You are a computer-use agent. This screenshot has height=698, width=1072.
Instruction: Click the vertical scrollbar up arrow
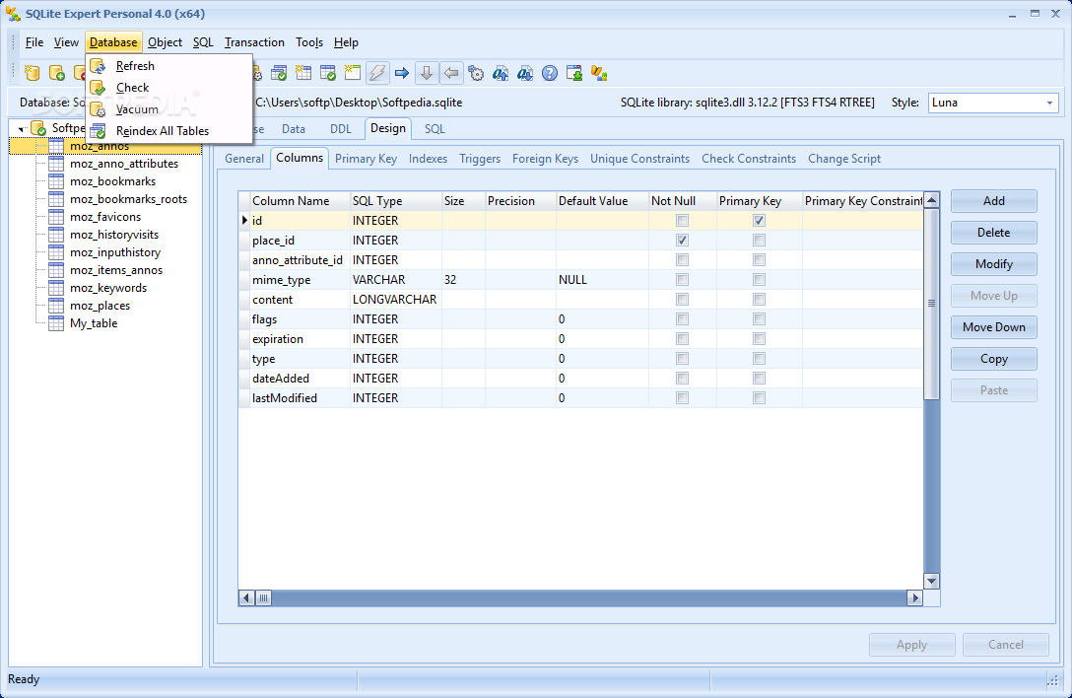pyautogui.click(x=931, y=200)
